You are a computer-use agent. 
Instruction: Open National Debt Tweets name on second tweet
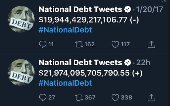click(80, 62)
